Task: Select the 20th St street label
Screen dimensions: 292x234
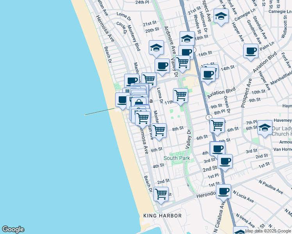Action: (152, 30)
